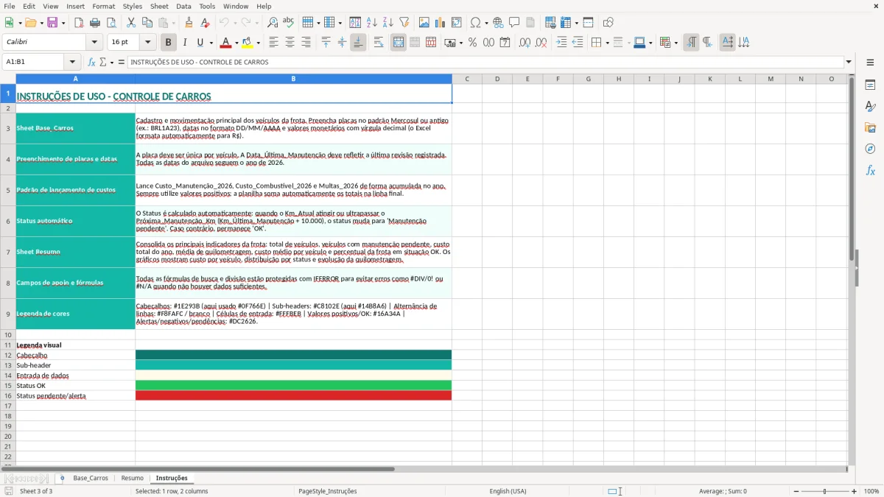Toggle Bold formatting
This screenshot has width=884, height=497.
click(168, 43)
